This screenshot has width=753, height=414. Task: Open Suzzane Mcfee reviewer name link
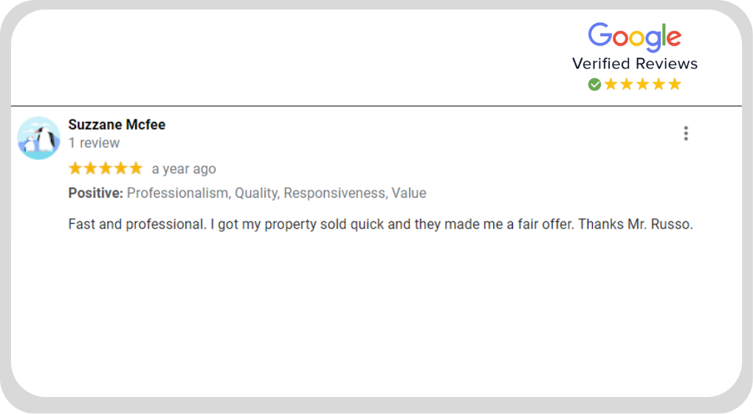[x=117, y=125]
